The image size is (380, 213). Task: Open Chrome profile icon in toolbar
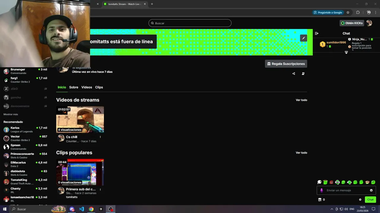[x=368, y=12]
